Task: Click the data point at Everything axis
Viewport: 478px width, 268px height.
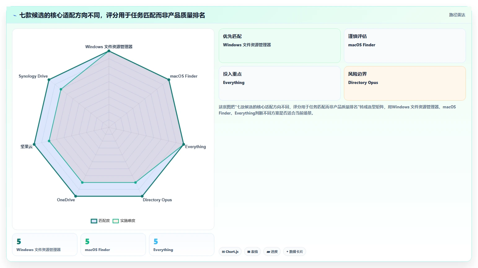Action: tap(183, 144)
